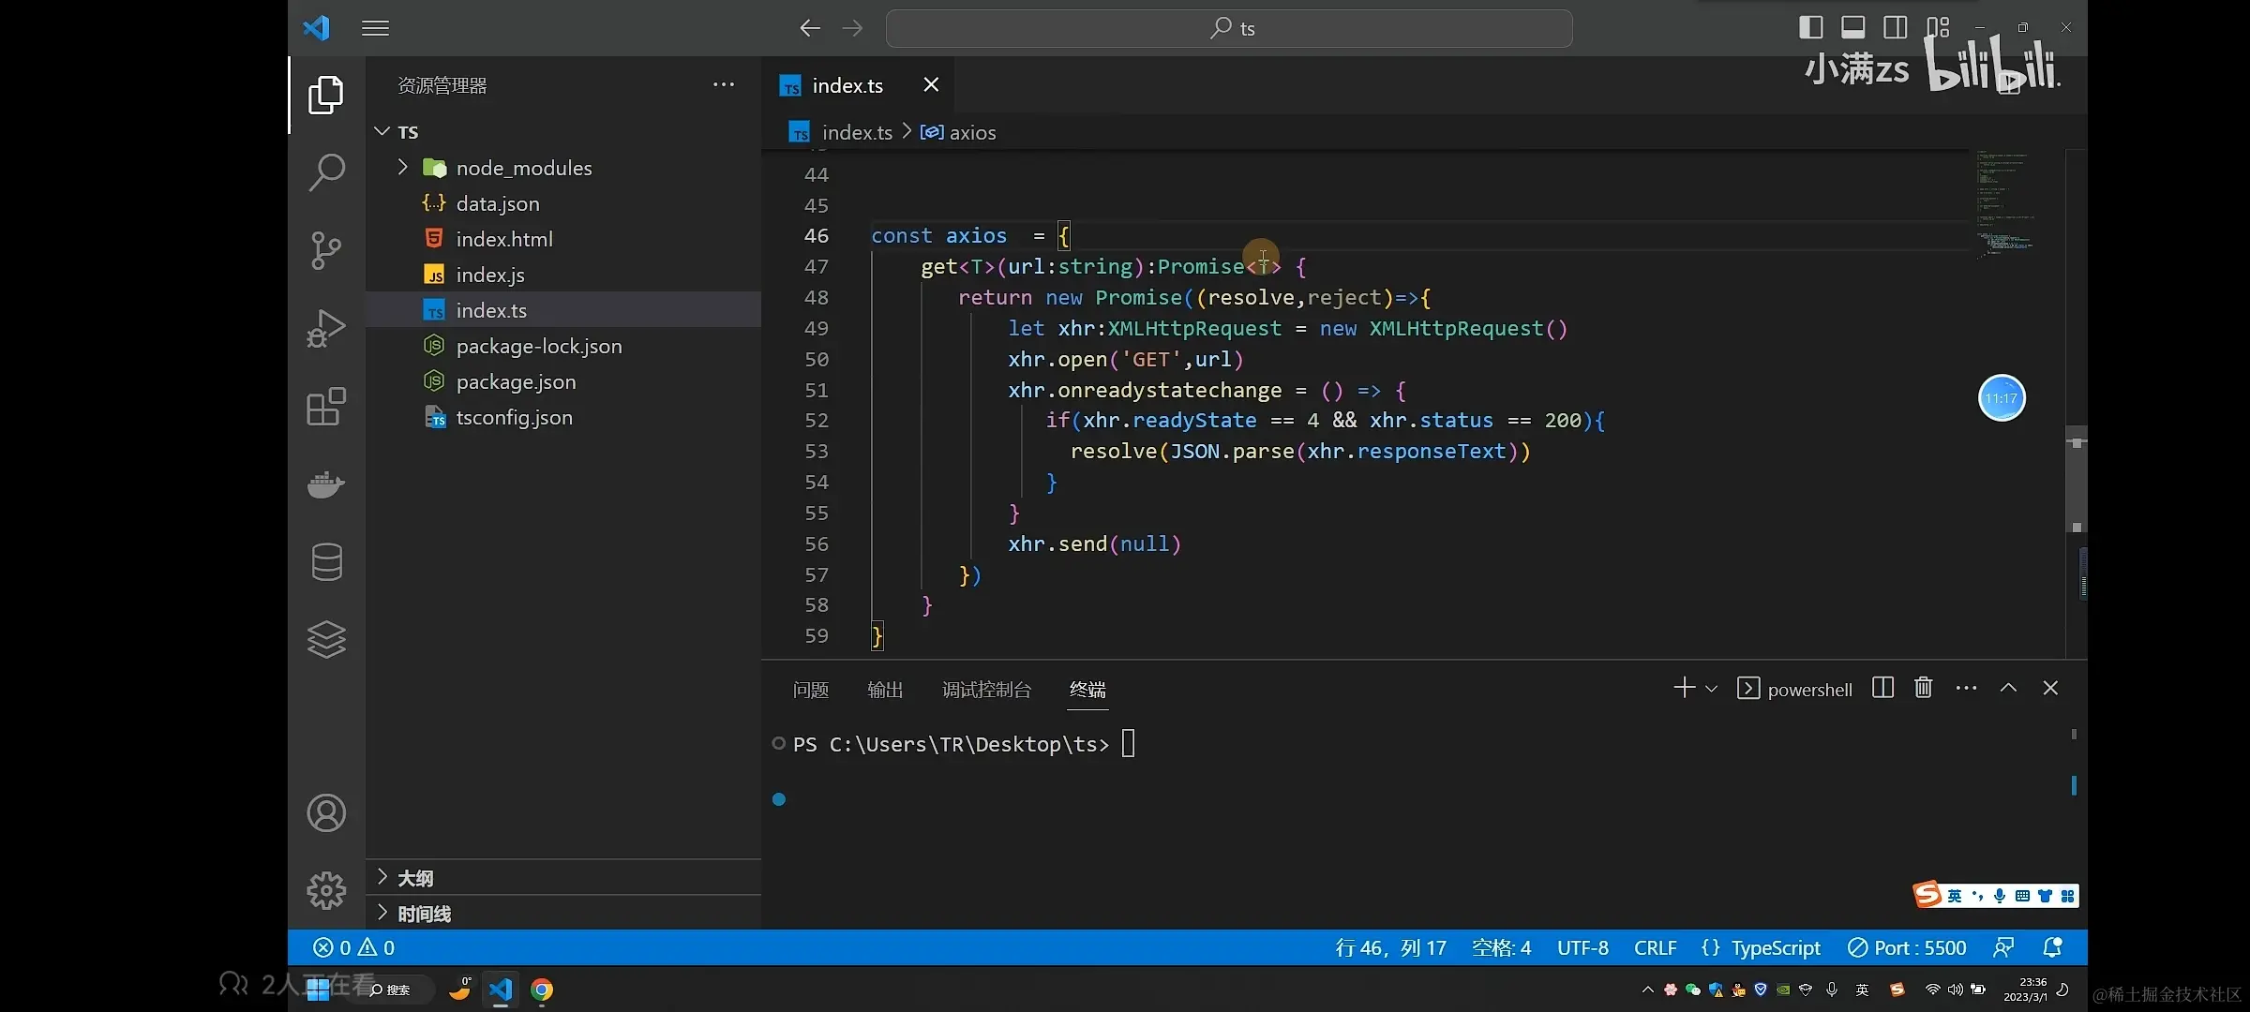Split the terminal panel
Screen dimensions: 2250x1012
(x=1882, y=689)
